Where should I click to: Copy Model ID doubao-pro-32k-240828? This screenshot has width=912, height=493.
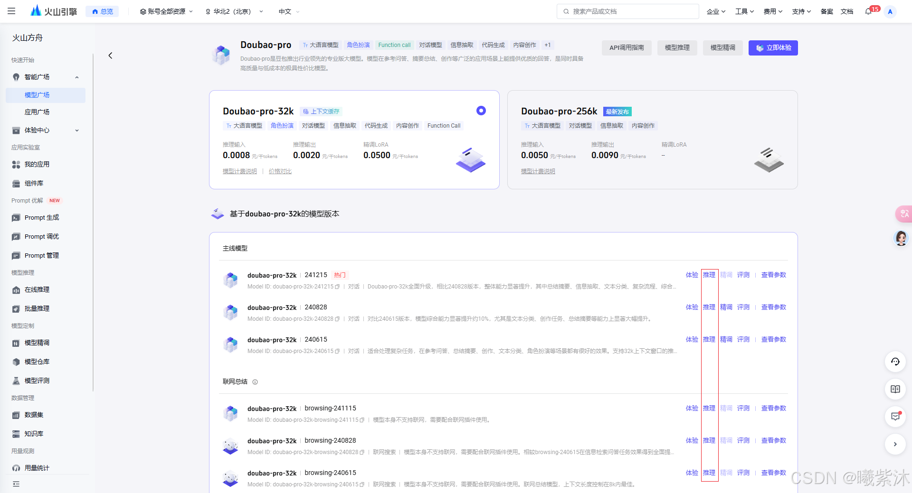337,319
